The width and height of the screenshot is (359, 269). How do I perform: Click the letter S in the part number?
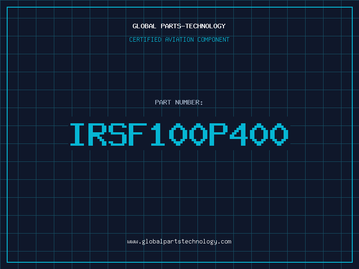[x=119, y=134]
